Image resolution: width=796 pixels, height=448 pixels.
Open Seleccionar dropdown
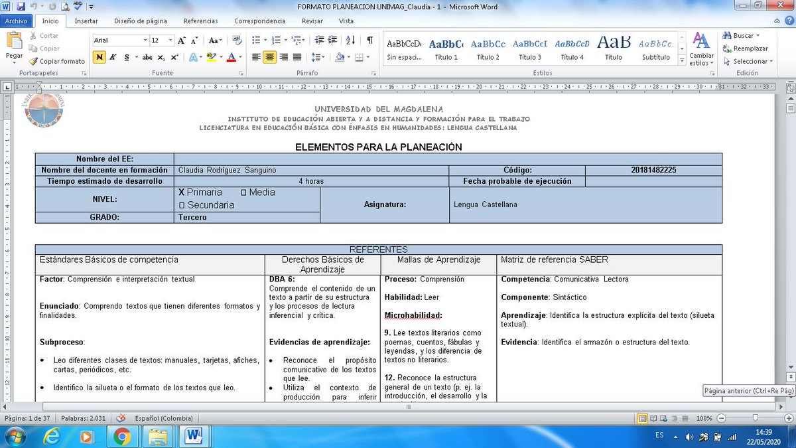tap(748, 61)
